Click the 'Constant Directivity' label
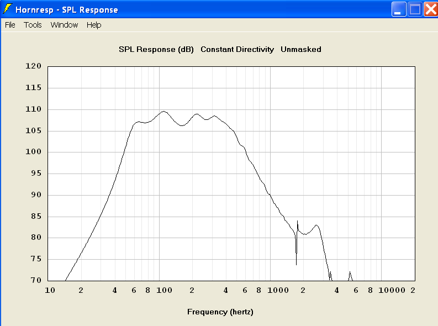The image size is (438, 326). tap(237, 49)
